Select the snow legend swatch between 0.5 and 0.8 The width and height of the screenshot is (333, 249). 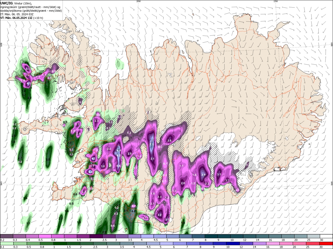tap(45, 236)
